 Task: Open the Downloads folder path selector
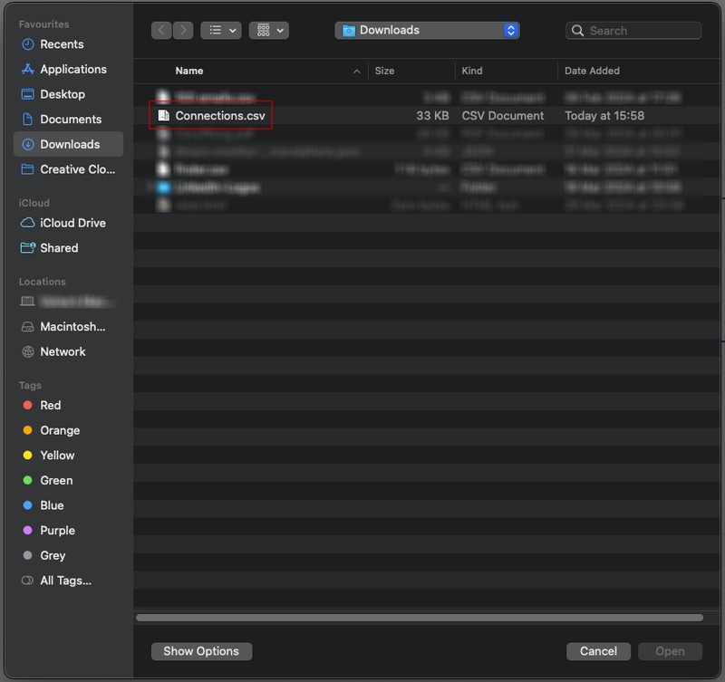pyautogui.click(x=427, y=30)
